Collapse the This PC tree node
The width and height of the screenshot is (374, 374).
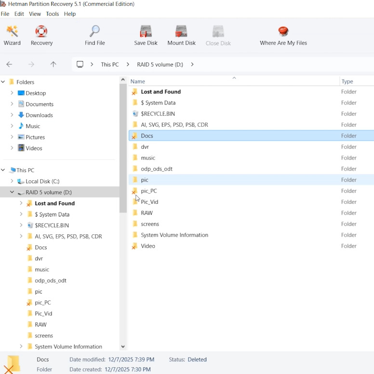click(x=3, y=170)
